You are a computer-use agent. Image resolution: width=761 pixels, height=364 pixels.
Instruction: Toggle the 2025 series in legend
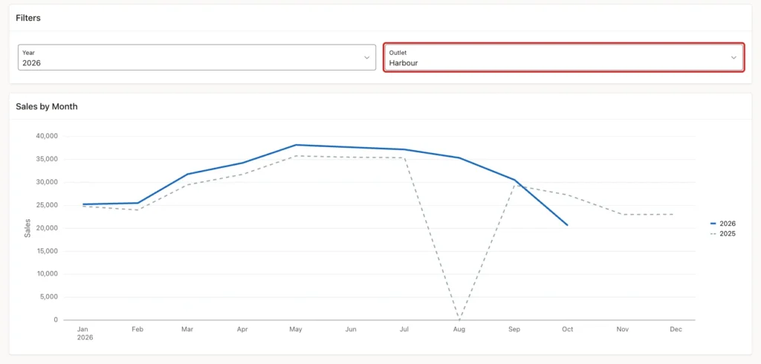click(x=722, y=233)
